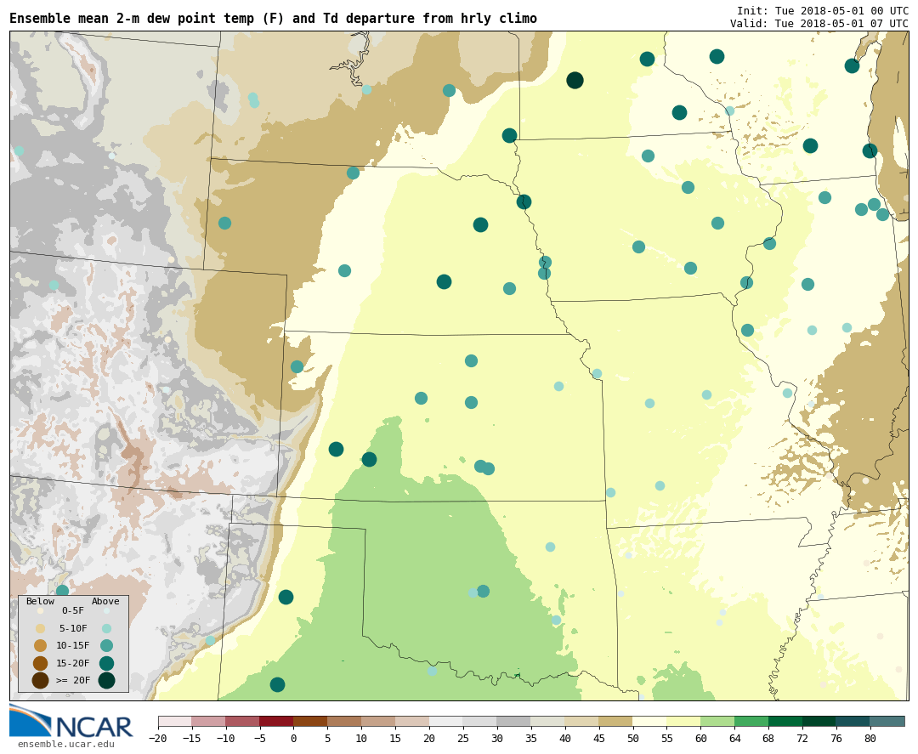Click the '5-10F' legend label
Viewport: 918px width, 754px height.
pyautogui.click(x=72, y=629)
